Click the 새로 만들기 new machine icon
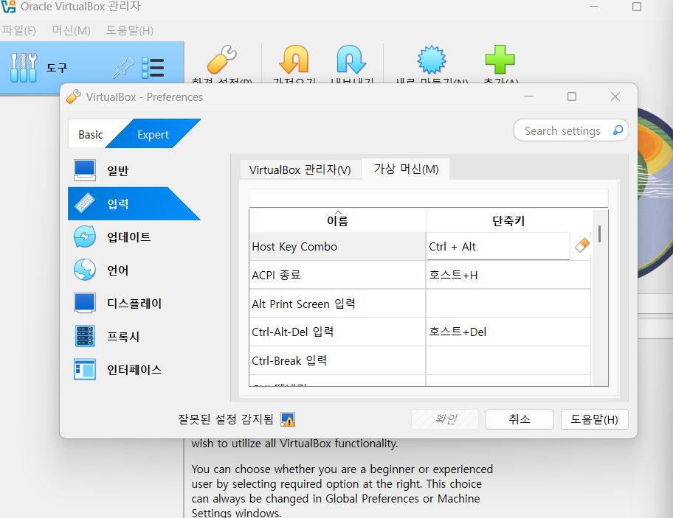 pyautogui.click(x=432, y=60)
